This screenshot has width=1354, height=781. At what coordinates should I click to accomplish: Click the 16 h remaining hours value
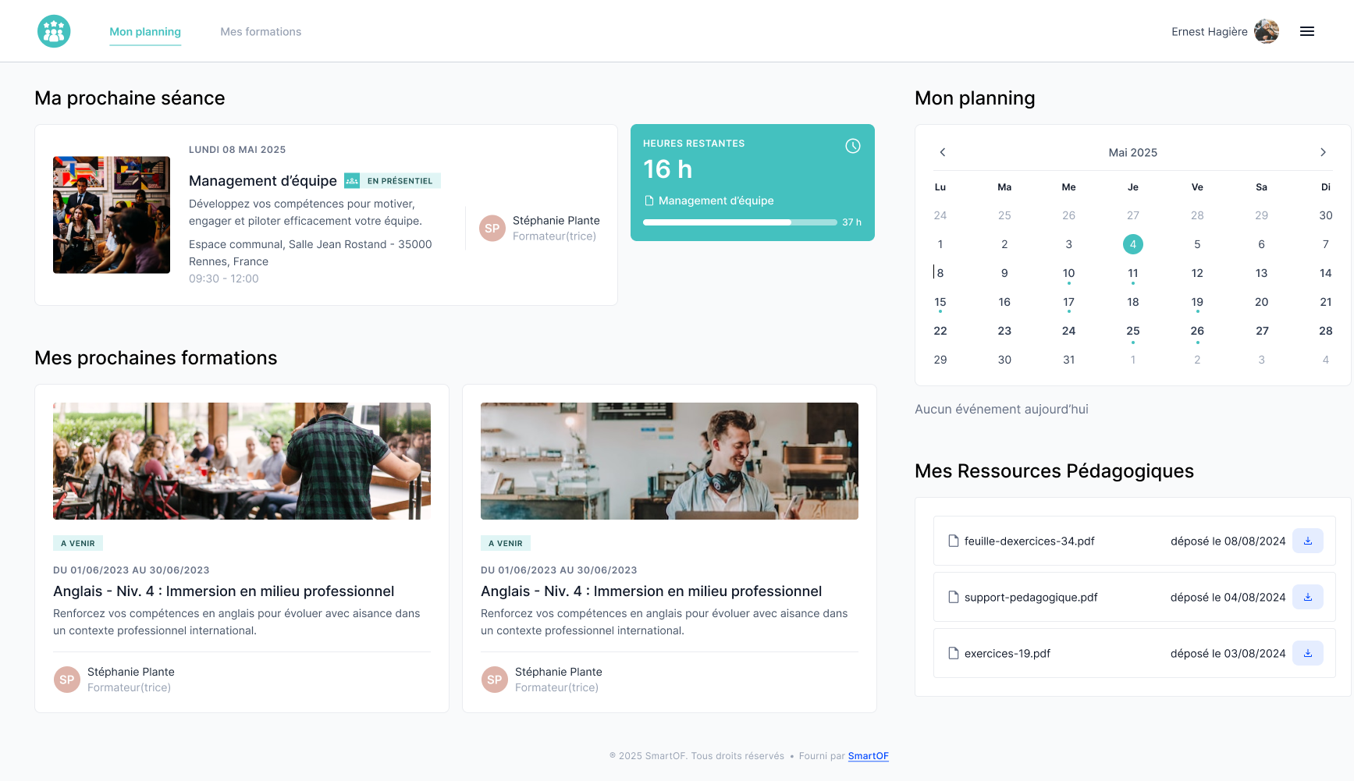(668, 169)
